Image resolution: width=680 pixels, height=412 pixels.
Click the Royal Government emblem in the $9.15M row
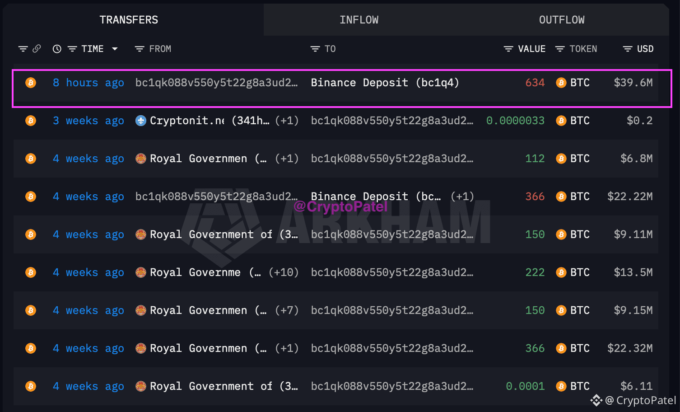pos(141,310)
